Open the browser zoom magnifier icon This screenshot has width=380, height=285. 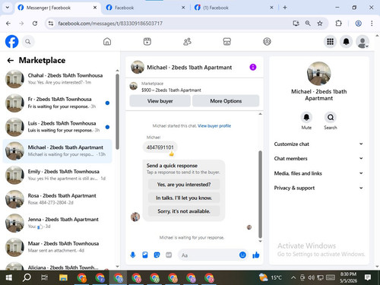click(308, 24)
